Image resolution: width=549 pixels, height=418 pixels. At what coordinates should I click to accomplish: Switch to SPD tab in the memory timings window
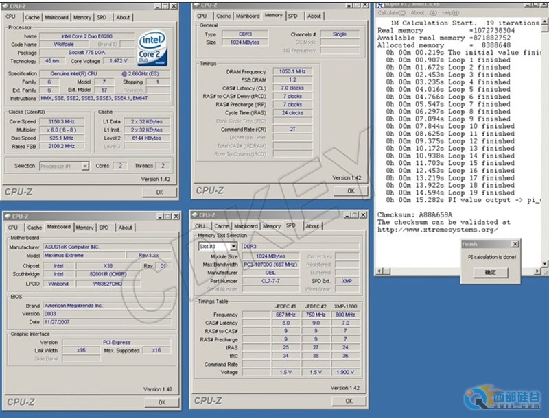[293, 16]
